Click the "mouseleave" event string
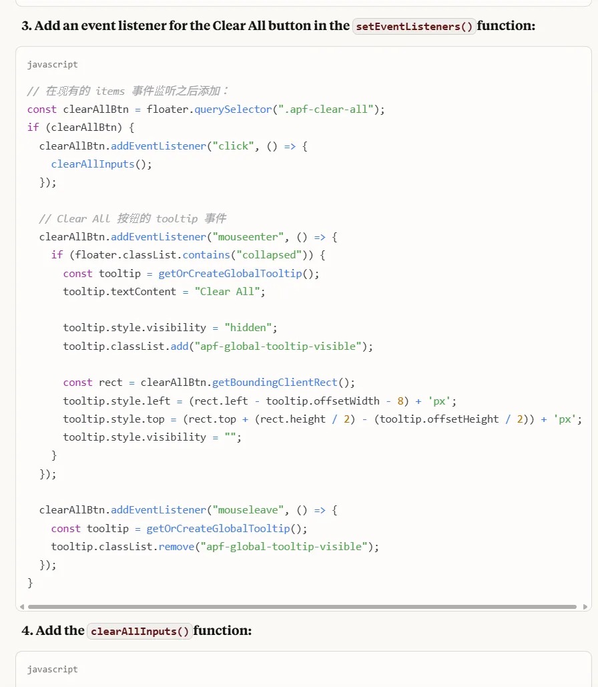 [x=245, y=510]
